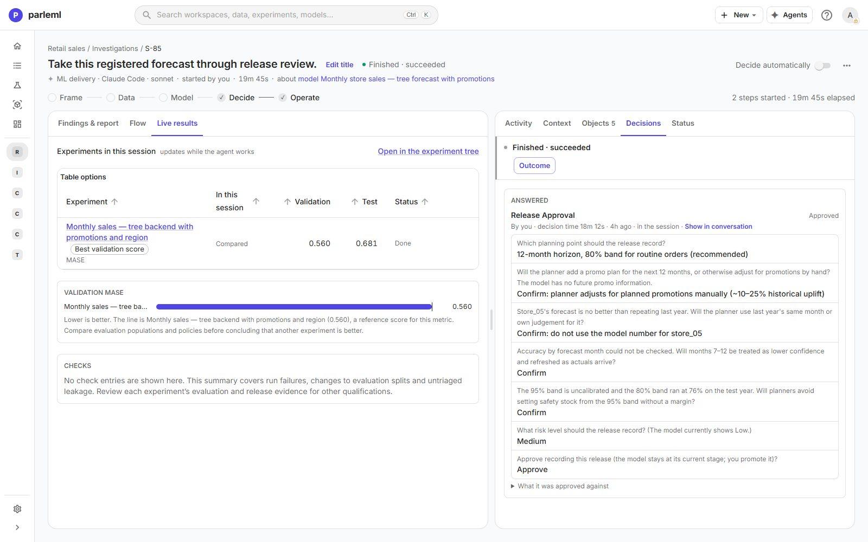This screenshot has height=542, width=868.
Task: Click the Edit title link
Action: click(x=340, y=65)
